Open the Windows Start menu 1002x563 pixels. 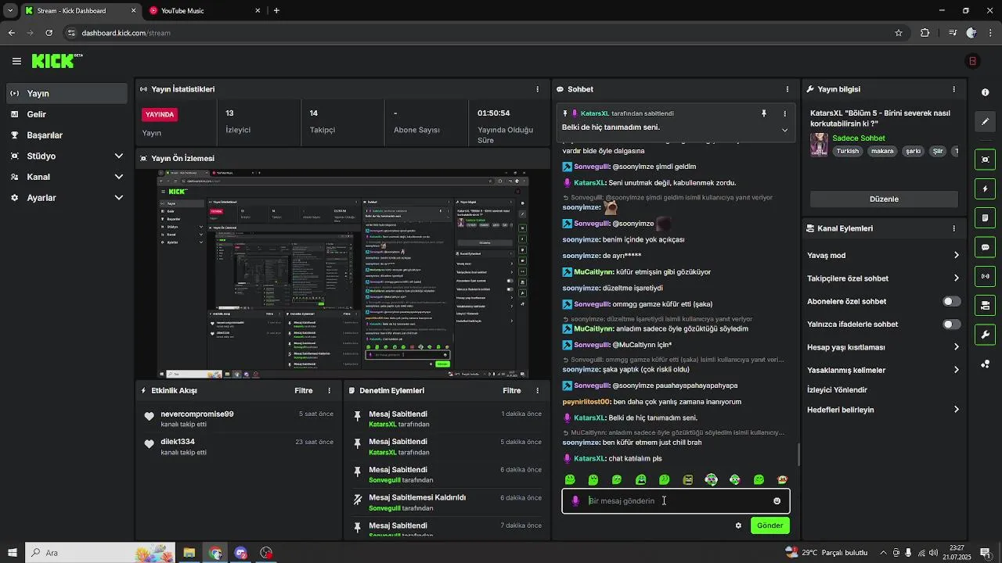point(12,553)
